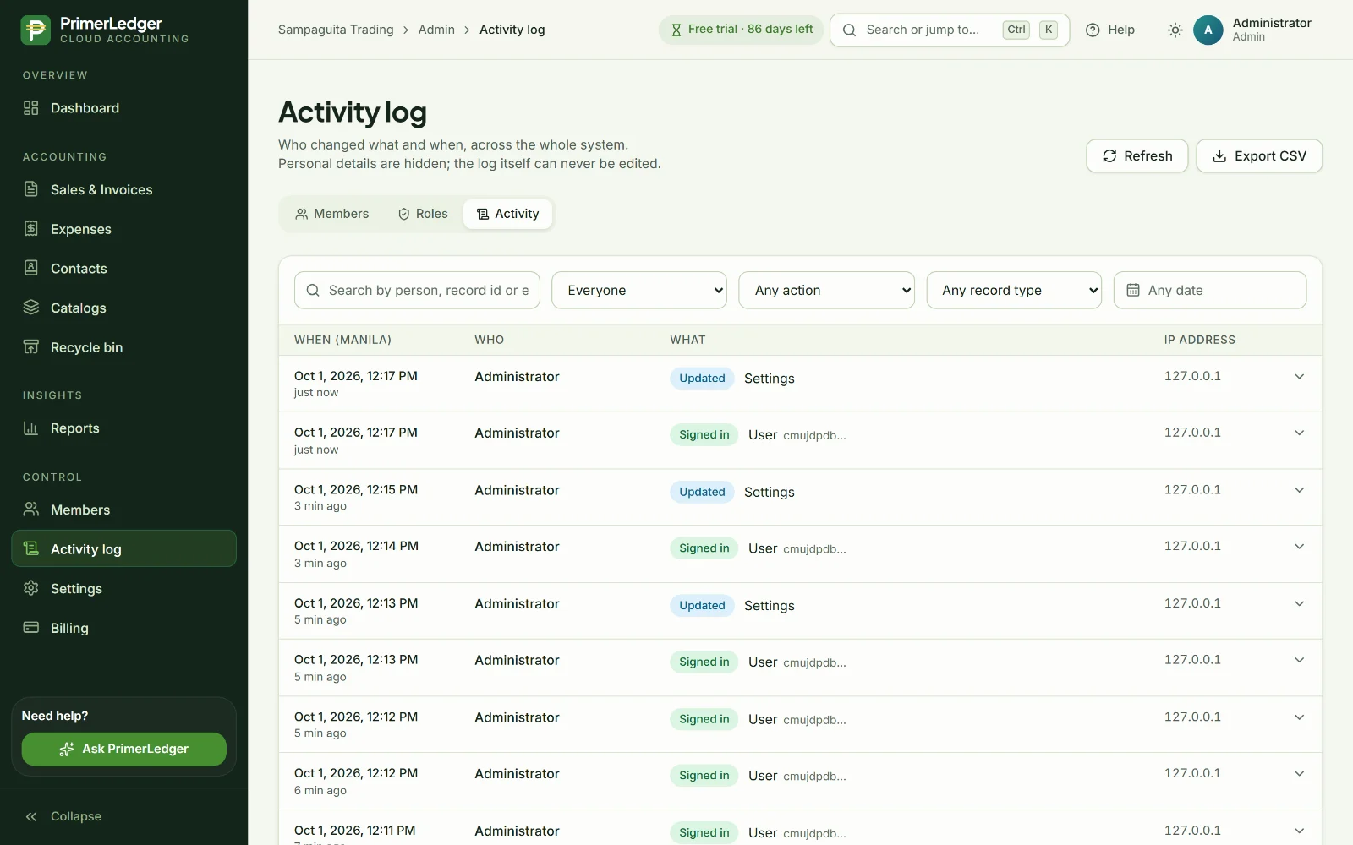
Task: Click the Sampaguita Trading breadcrumb
Action: 336,30
